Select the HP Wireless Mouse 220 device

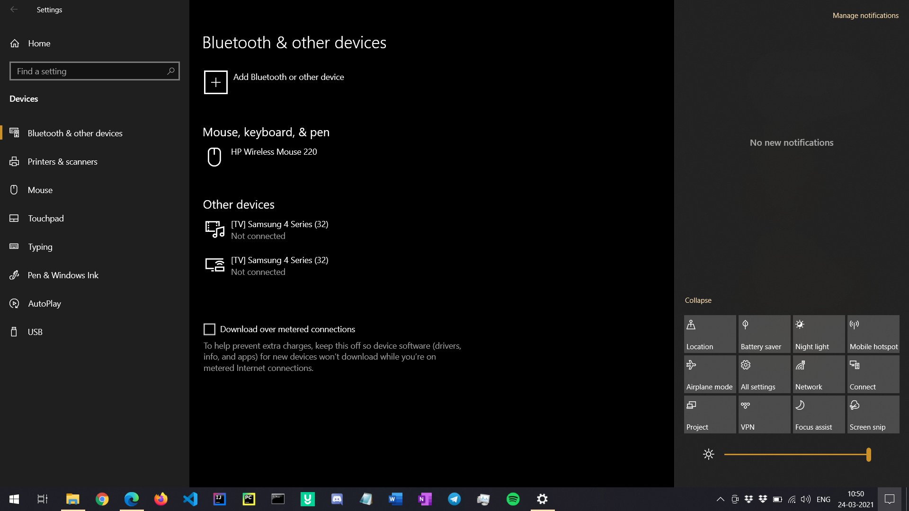[274, 152]
